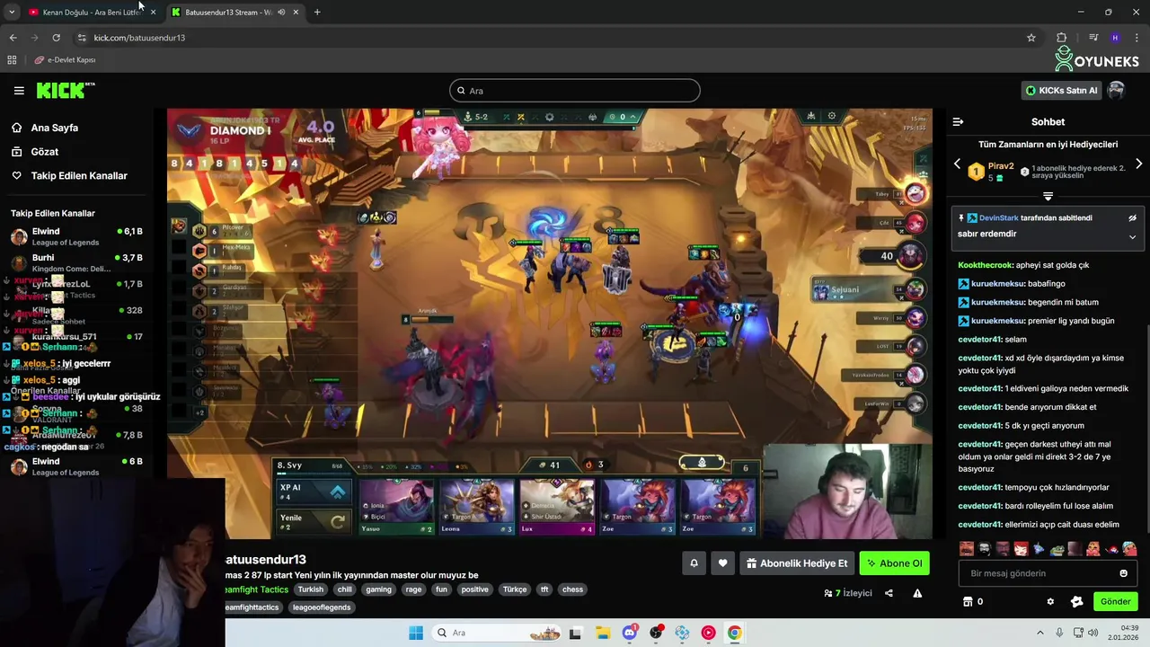1150x647 pixels.
Task: Open File Explorer from taskbar
Action: pos(603,633)
